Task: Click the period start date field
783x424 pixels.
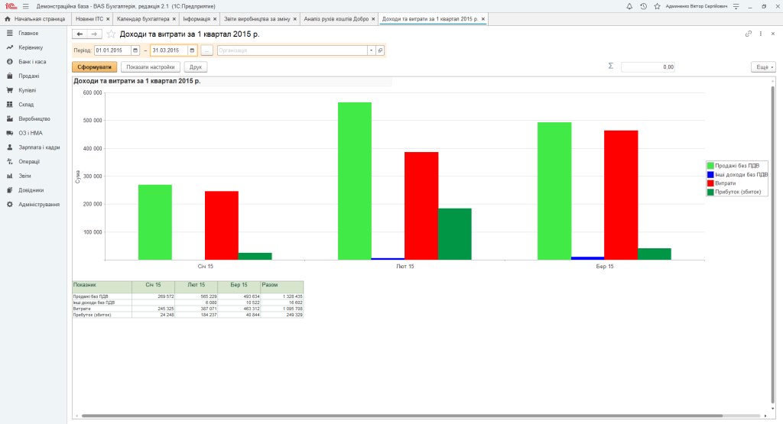Action: [112, 50]
